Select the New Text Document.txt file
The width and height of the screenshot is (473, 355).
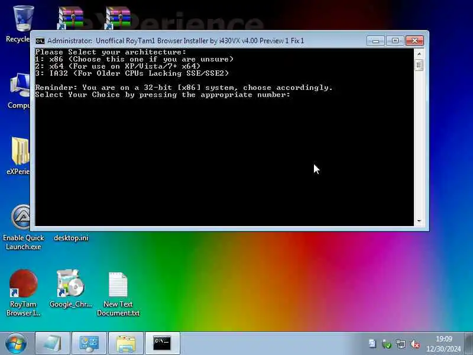[118, 293]
